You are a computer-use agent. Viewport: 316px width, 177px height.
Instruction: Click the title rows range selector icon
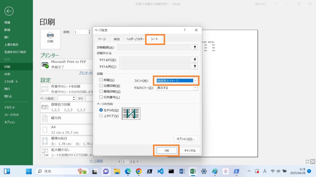tap(195, 60)
